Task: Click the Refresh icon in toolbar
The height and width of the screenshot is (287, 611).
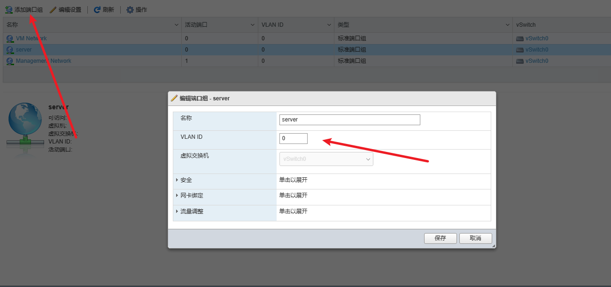Action: point(97,10)
